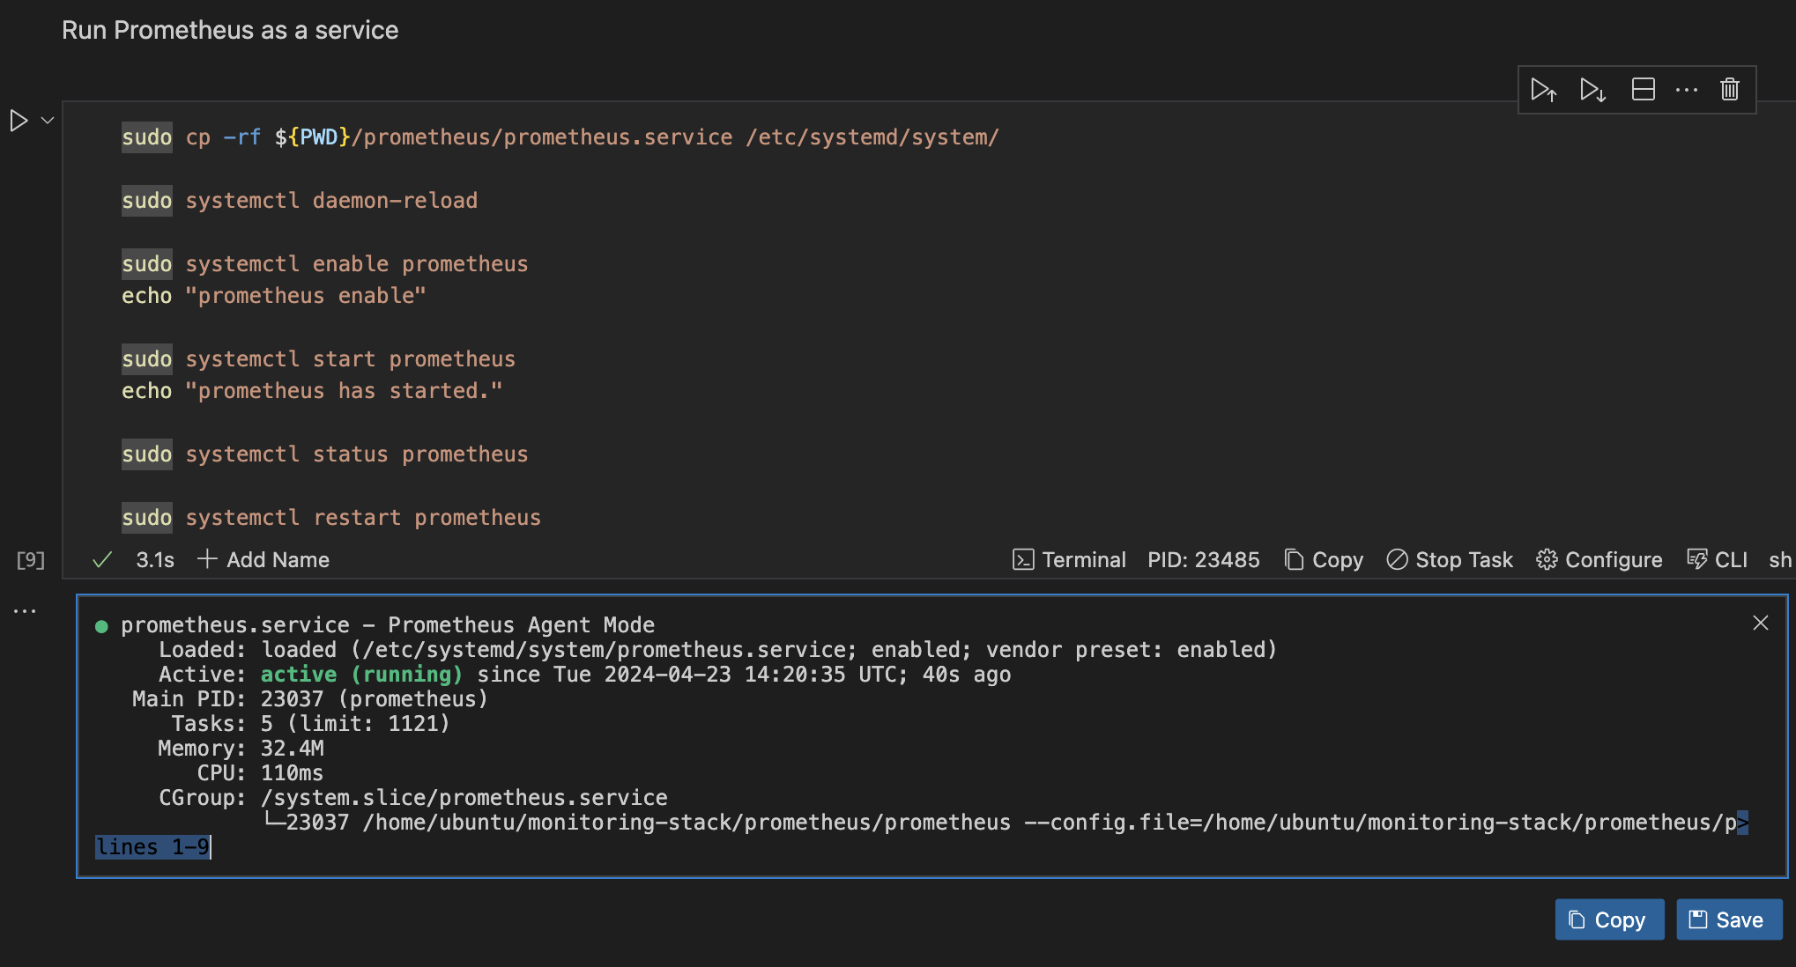Open output more actions ellipsis
Viewport: 1796px width, 967px height.
click(x=25, y=610)
